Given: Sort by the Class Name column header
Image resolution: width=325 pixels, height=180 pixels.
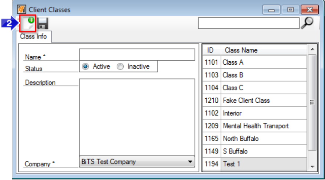Looking at the screenshot, I should (264, 50).
